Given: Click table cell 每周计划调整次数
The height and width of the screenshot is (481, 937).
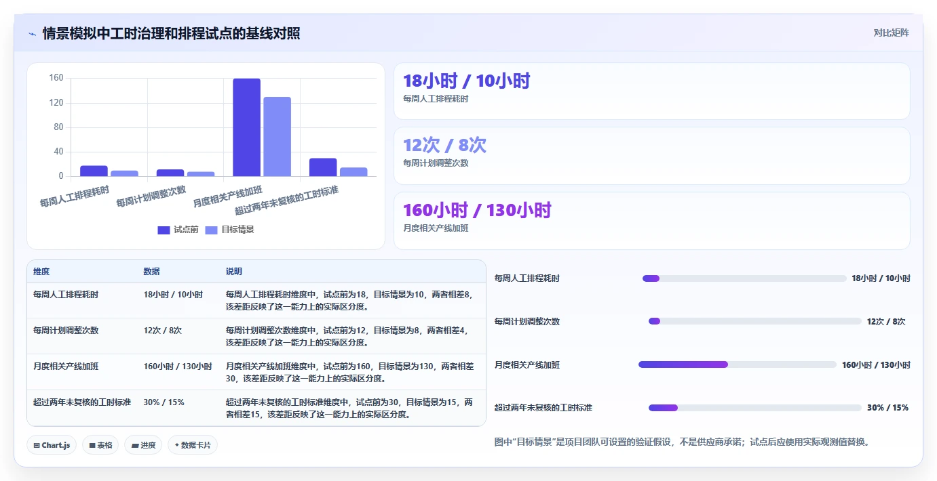Looking at the screenshot, I should coord(66,331).
